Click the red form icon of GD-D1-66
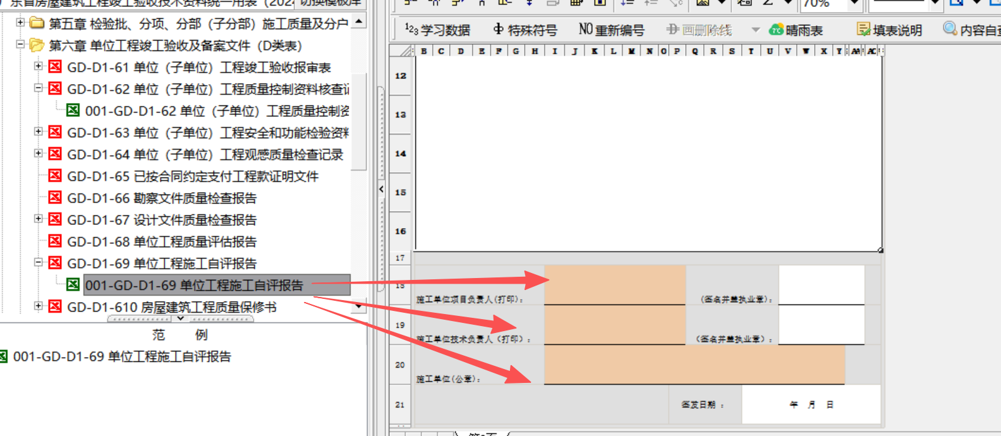This screenshot has width=1001, height=436. (x=56, y=198)
